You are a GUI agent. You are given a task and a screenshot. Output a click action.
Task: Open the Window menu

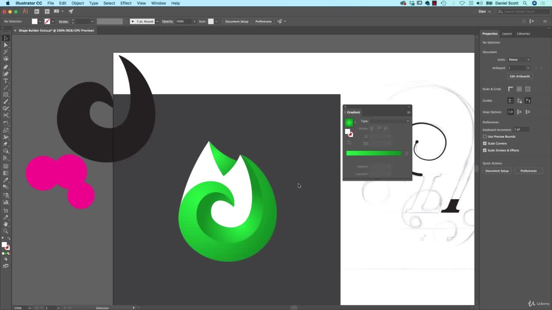[158, 3]
